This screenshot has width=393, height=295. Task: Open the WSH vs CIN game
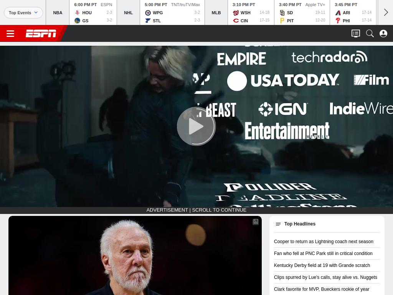pyautogui.click(x=251, y=13)
